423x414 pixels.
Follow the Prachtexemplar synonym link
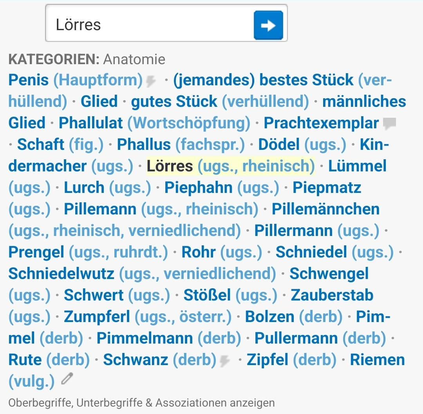(321, 123)
